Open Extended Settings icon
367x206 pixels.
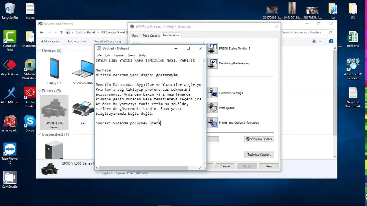tap(212, 93)
